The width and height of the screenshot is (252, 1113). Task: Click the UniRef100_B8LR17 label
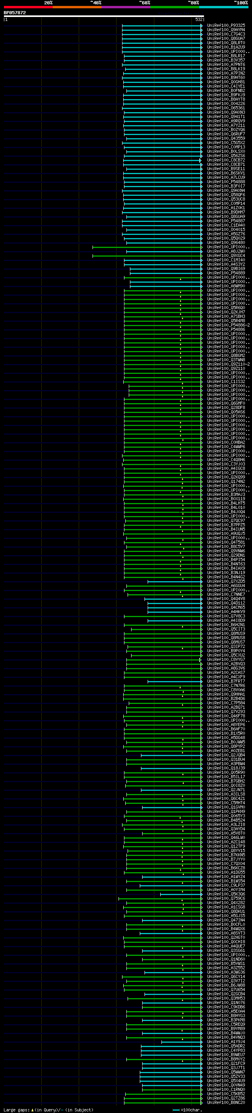(x=226, y=56)
